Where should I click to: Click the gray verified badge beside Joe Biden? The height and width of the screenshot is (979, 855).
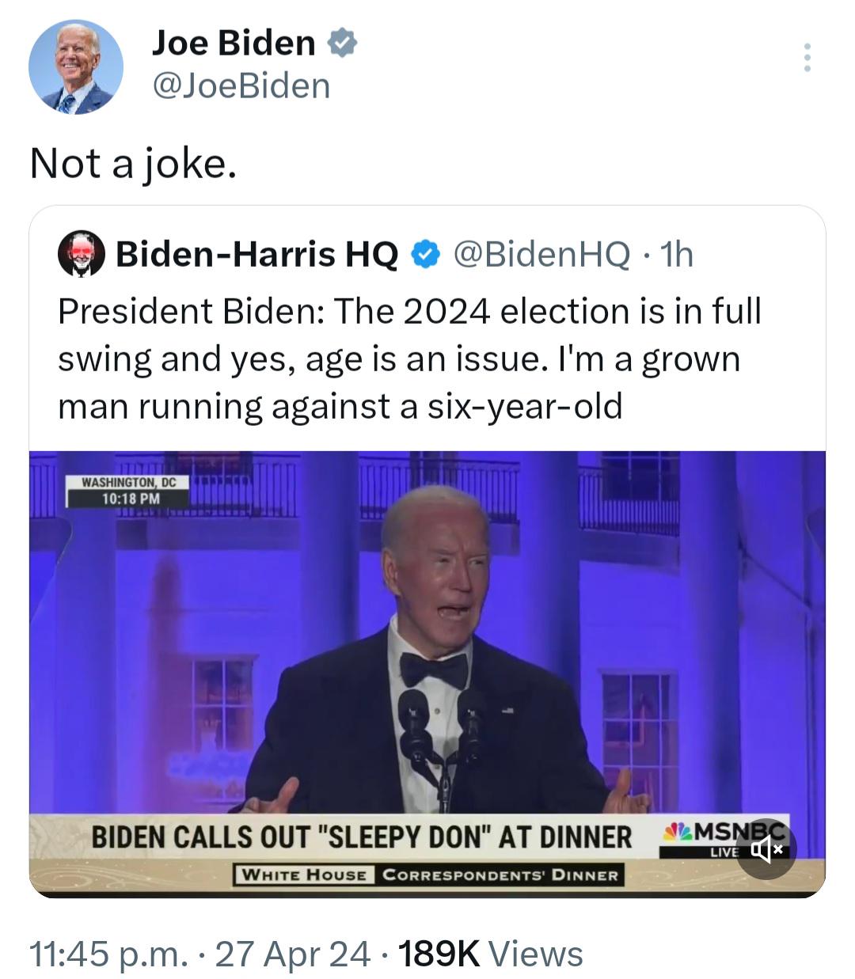pyautogui.click(x=342, y=43)
